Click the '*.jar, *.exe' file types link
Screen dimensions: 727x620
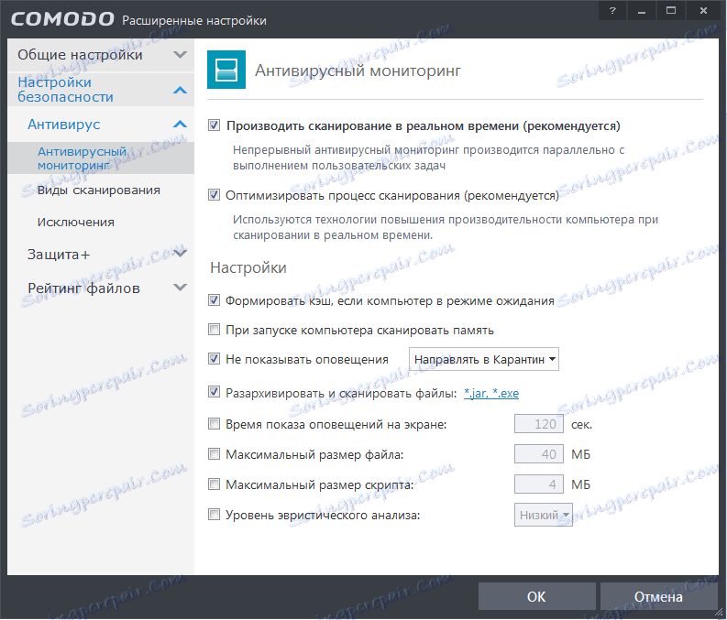[x=491, y=393]
